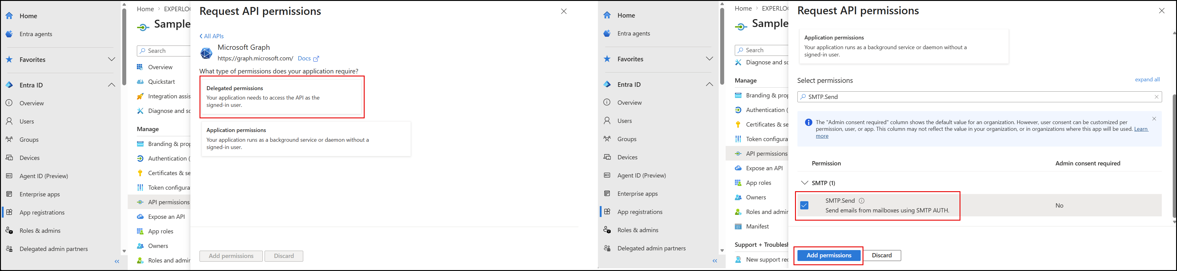Open the Microsoft Graph Docs link
The width and height of the screenshot is (1177, 271).
pos(308,58)
